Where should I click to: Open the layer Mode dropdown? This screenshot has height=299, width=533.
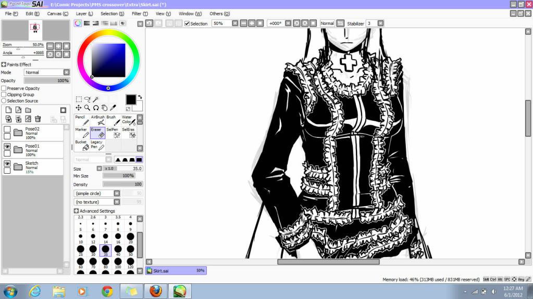pos(66,72)
